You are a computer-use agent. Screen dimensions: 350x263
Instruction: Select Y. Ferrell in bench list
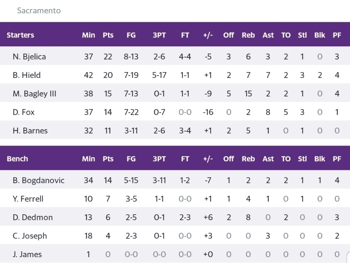pos(28,199)
